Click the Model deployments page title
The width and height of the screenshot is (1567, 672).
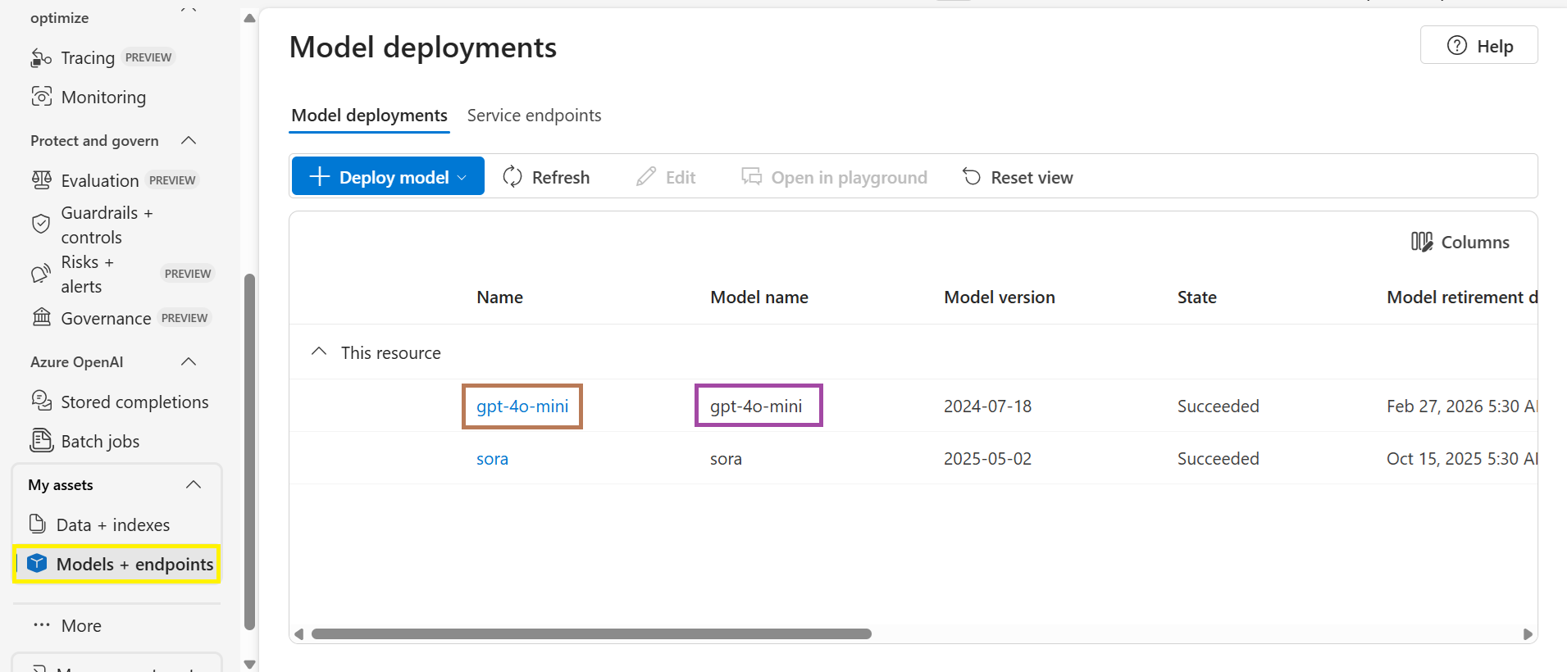coord(423,48)
